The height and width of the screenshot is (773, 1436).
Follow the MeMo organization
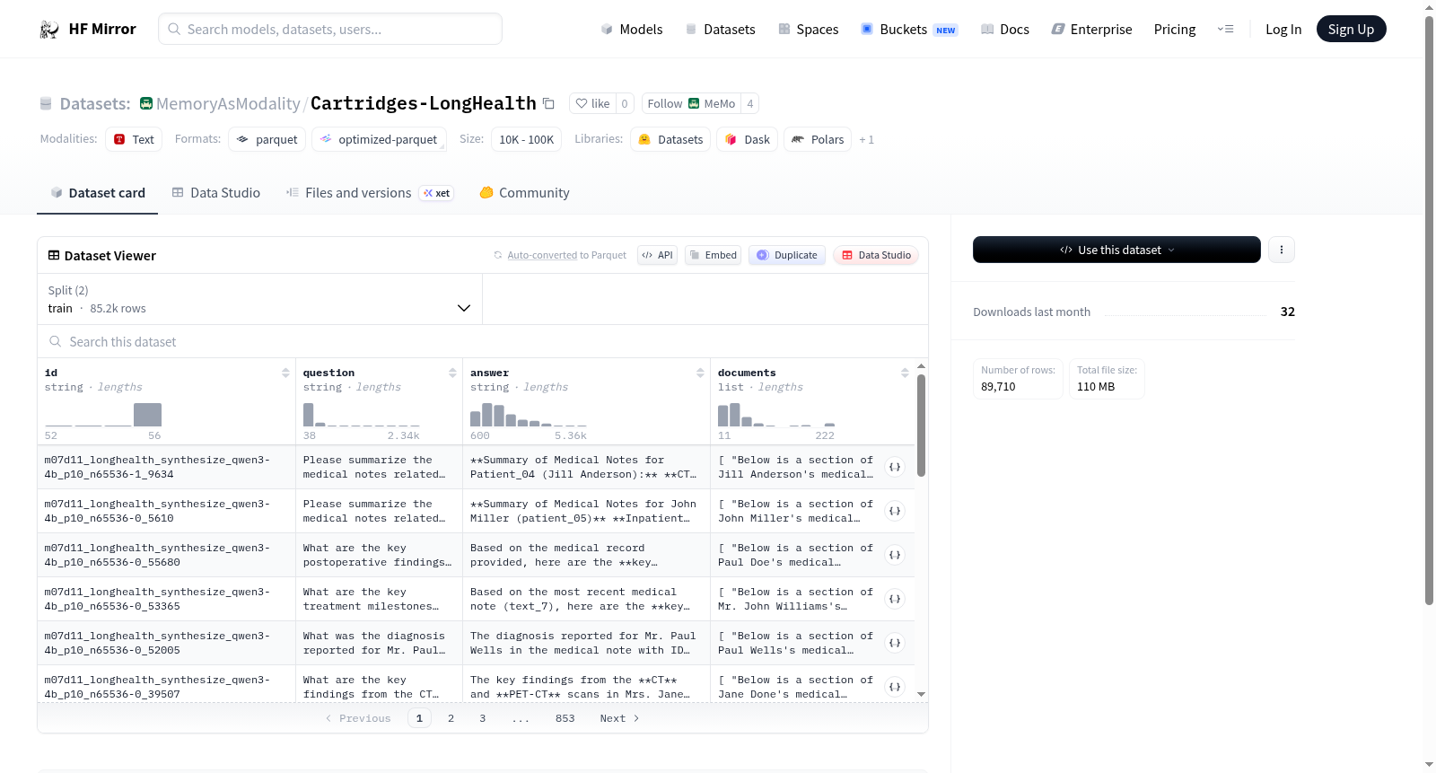691,103
